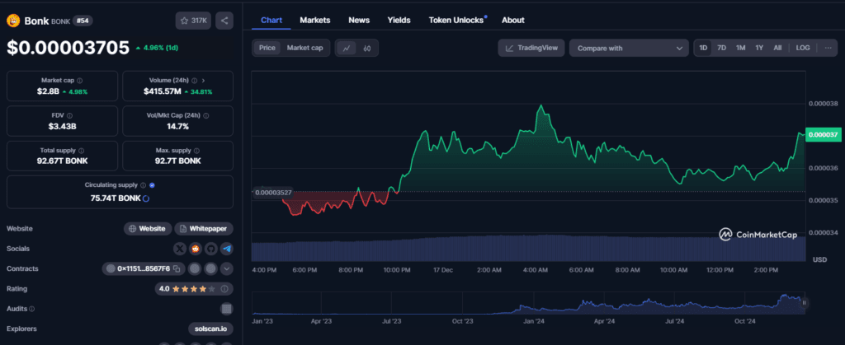Select the 1D time range

pyautogui.click(x=703, y=48)
